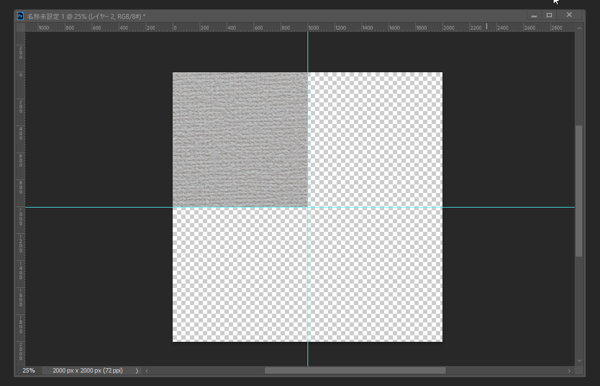Click the horizontal scrollbar thumb
The width and height of the screenshot is (600, 386).
[x=355, y=371]
